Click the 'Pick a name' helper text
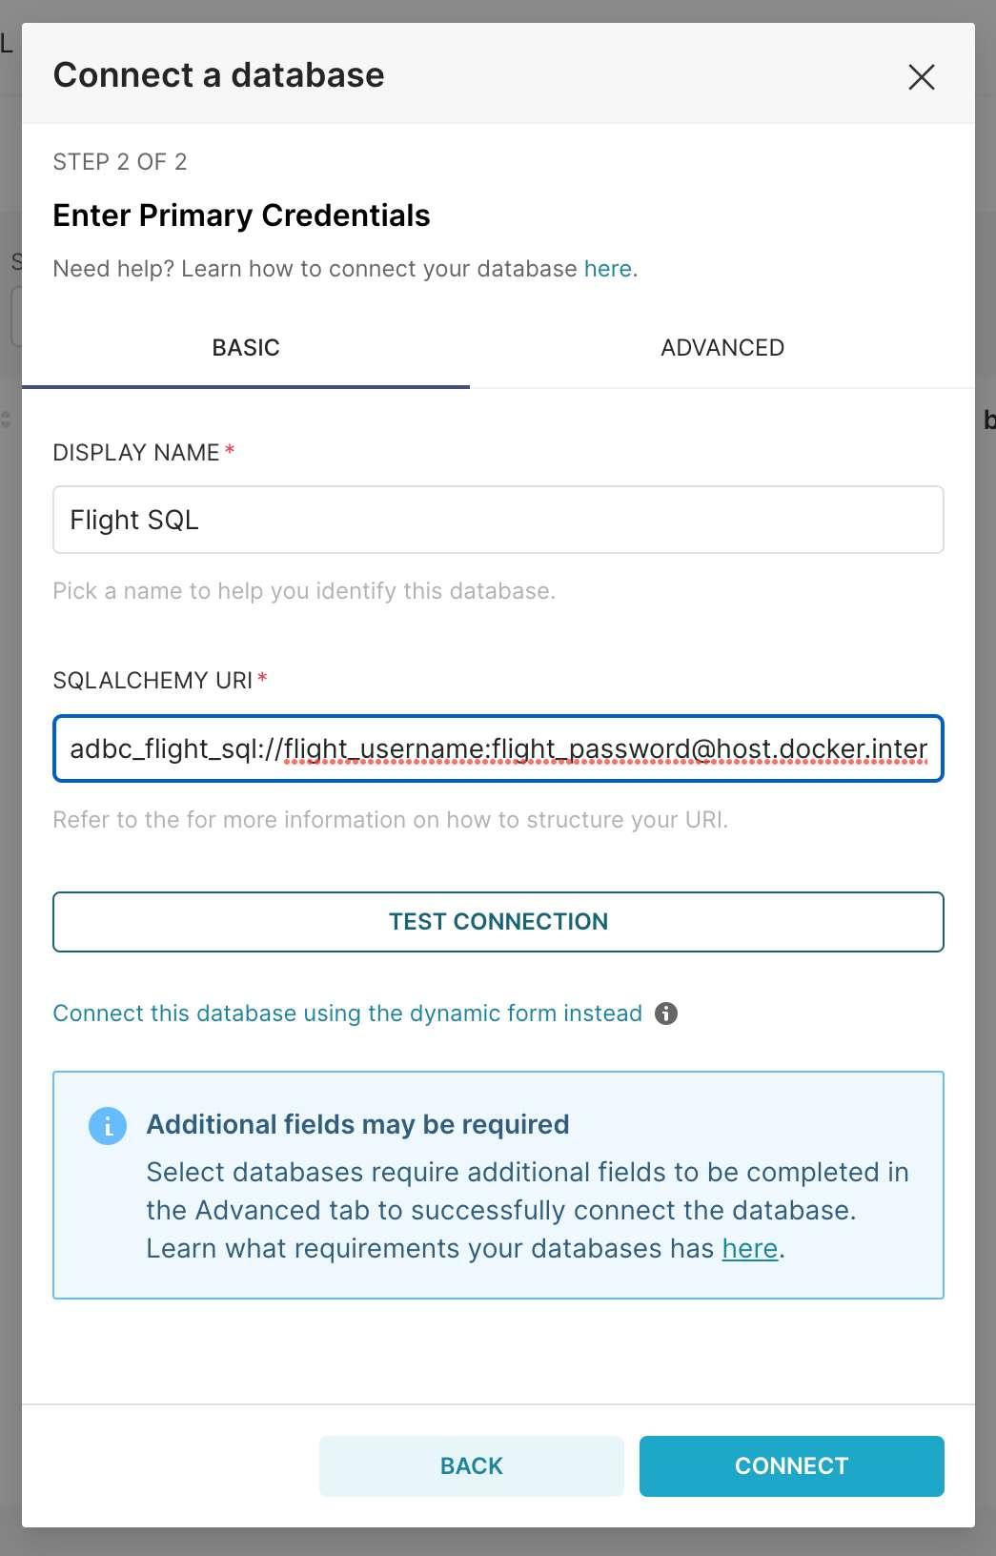Screen dimensions: 996x1556 click(303, 591)
